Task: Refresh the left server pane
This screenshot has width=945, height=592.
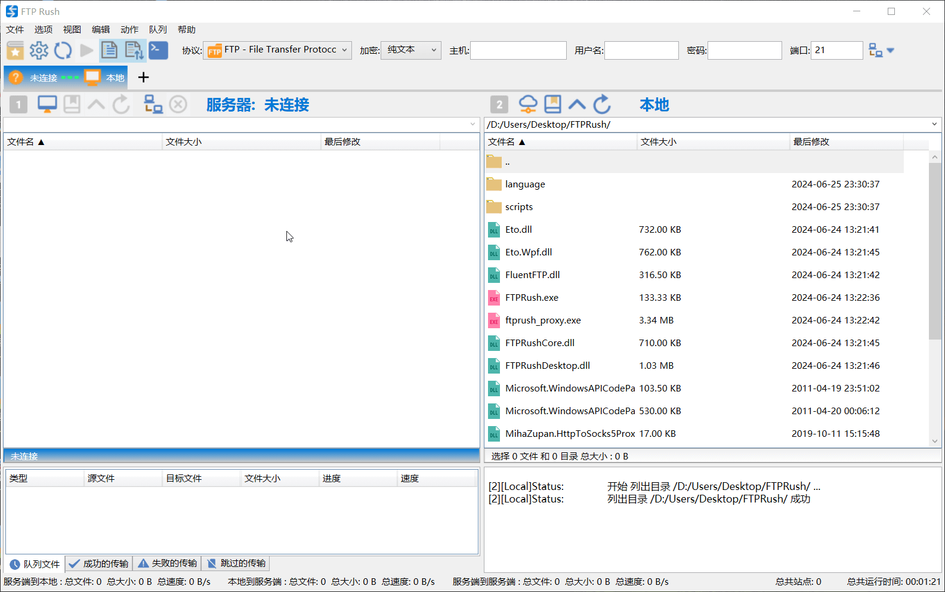Action: click(x=121, y=104)
